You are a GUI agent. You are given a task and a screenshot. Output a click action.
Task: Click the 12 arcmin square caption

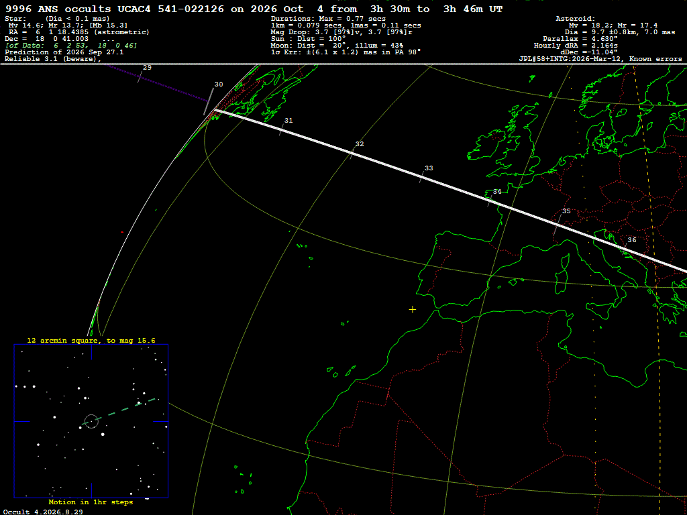pyautogui.click(x=91, y=340)
